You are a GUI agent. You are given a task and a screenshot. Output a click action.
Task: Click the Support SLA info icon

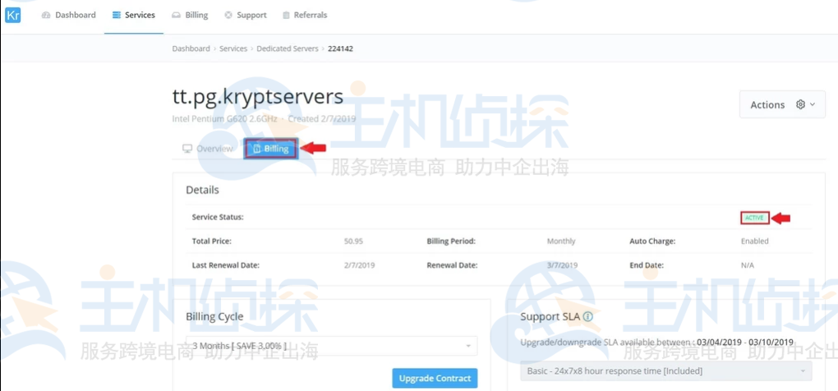(588, 317)
